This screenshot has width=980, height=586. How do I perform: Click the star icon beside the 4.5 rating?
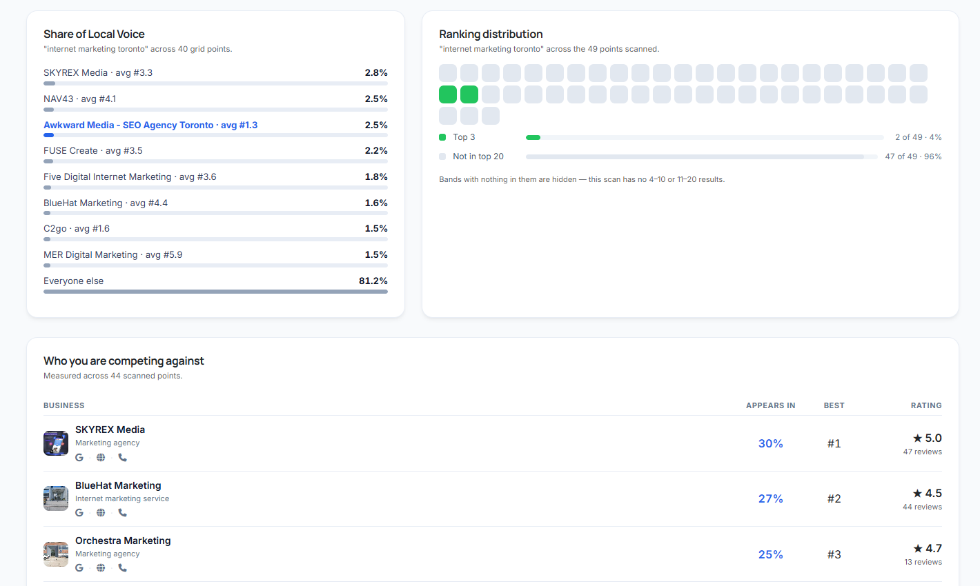tap(917, 493)
